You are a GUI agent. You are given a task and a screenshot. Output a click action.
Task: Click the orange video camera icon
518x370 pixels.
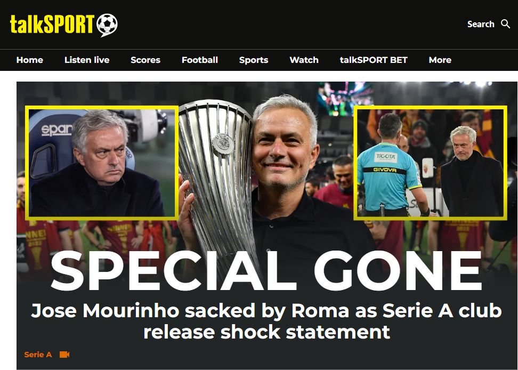coord(64,355)
